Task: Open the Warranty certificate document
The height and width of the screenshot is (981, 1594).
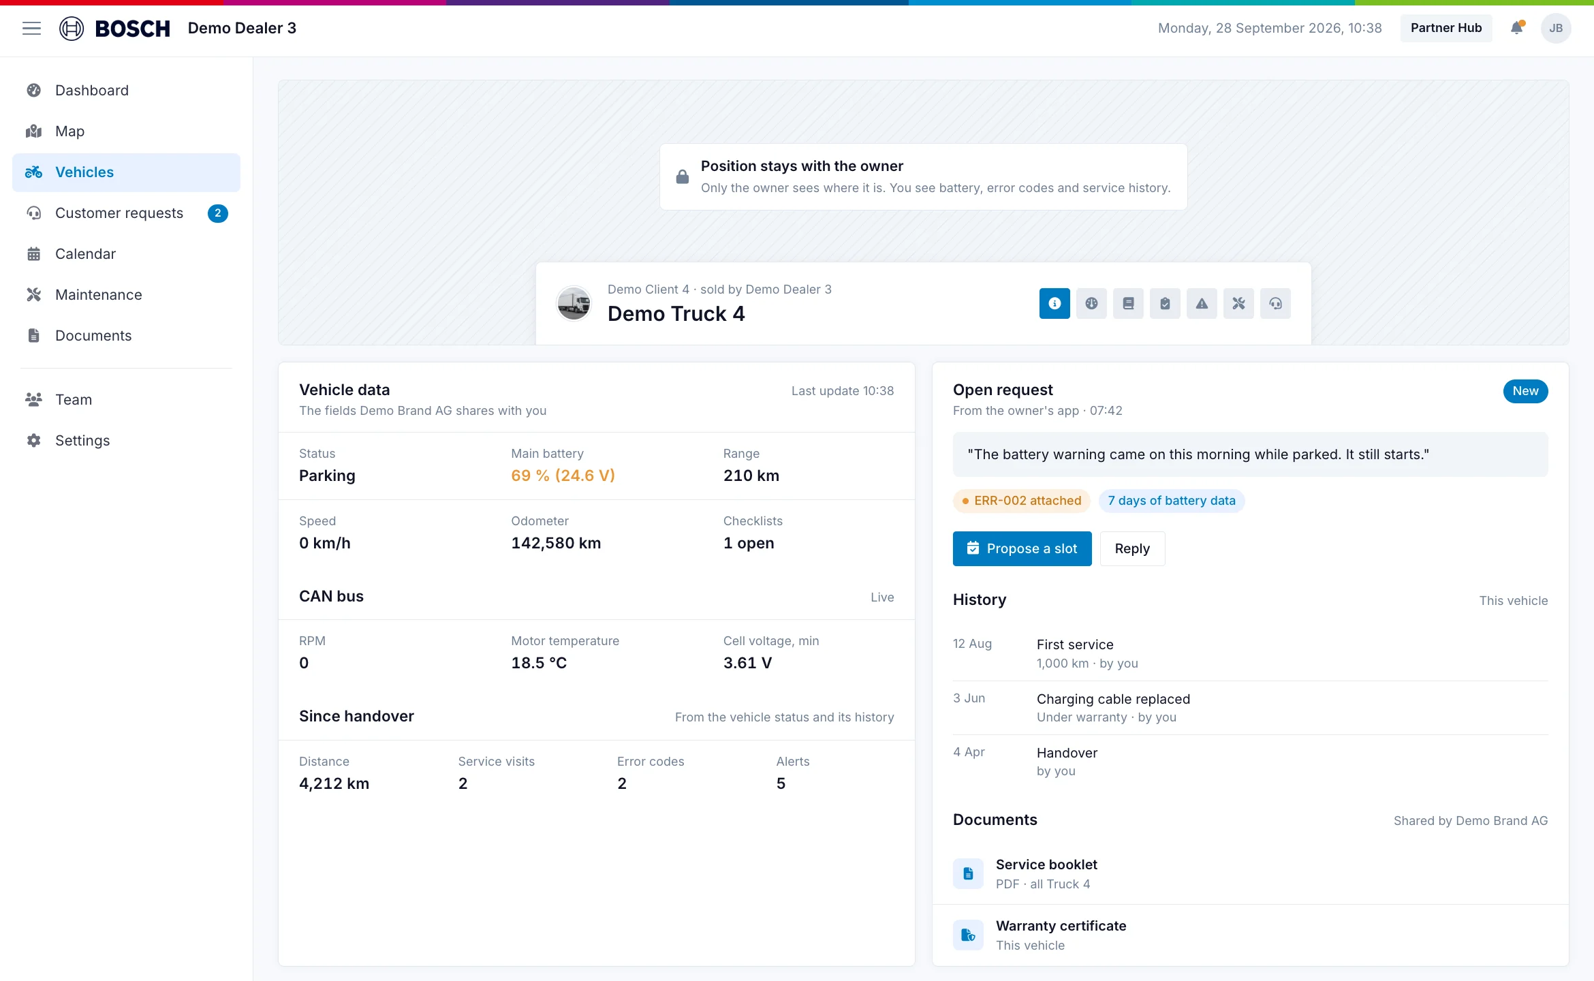Action: point(1250,935)
